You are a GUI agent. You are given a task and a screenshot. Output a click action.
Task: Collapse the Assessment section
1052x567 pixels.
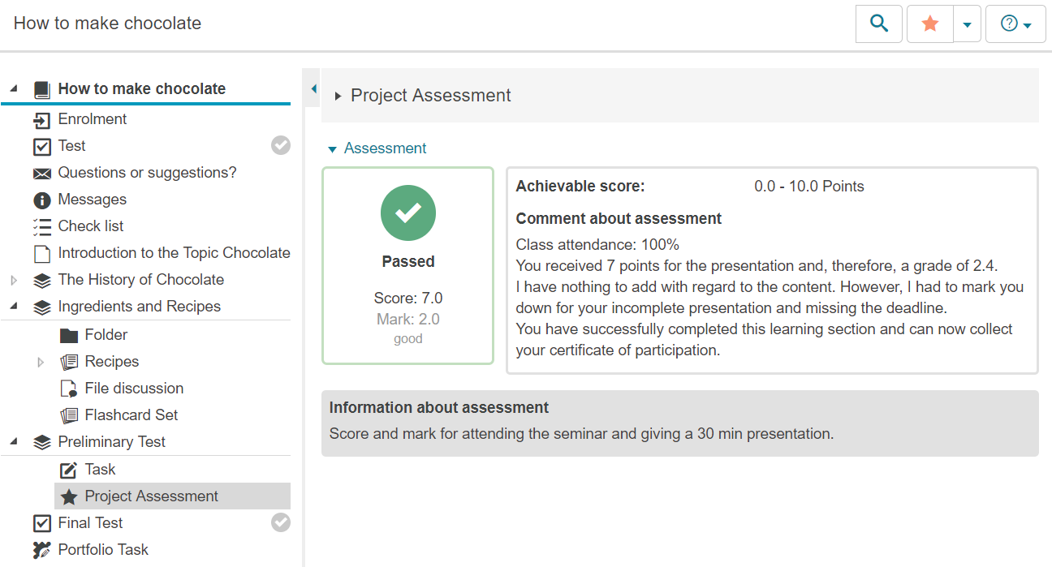[332, 149]
